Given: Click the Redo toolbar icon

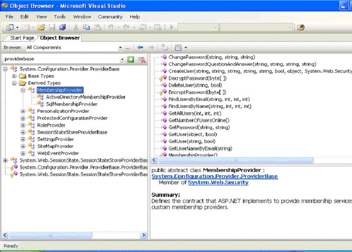Looking at the screenshot, I should (127, 27).
